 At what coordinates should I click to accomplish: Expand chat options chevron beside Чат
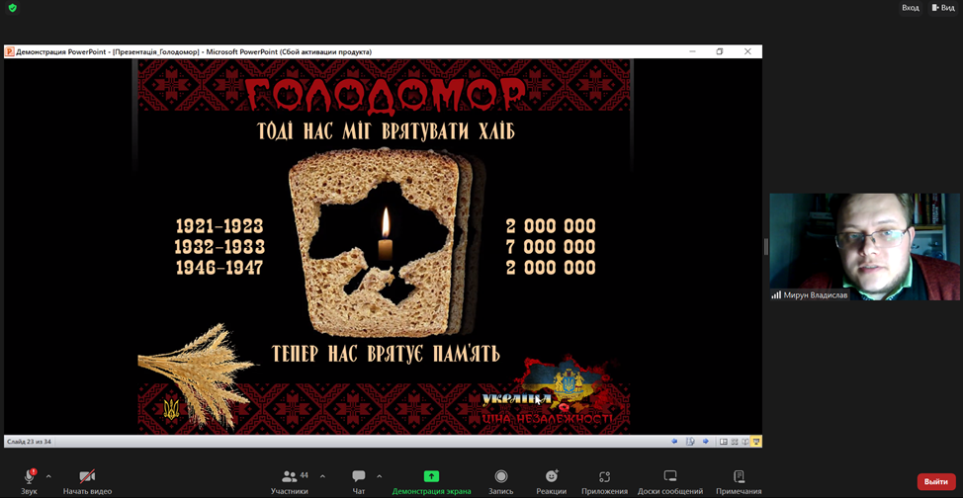[379, 476]
